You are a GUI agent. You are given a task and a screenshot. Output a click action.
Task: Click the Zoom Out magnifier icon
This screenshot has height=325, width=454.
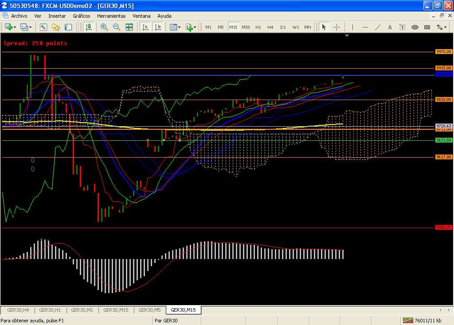click(x=117, y=27)
